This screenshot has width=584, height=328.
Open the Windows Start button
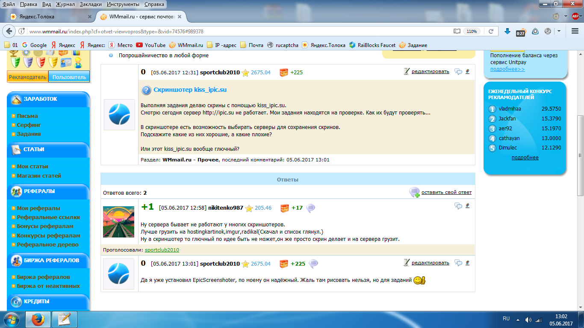click(x=12, y=319)
